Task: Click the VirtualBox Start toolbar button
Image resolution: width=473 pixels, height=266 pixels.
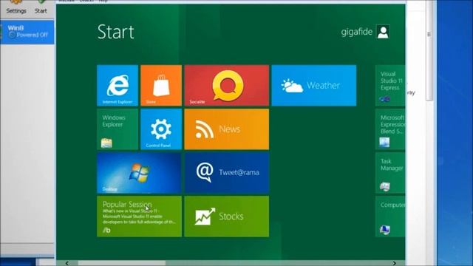Action: pos(41,7)
